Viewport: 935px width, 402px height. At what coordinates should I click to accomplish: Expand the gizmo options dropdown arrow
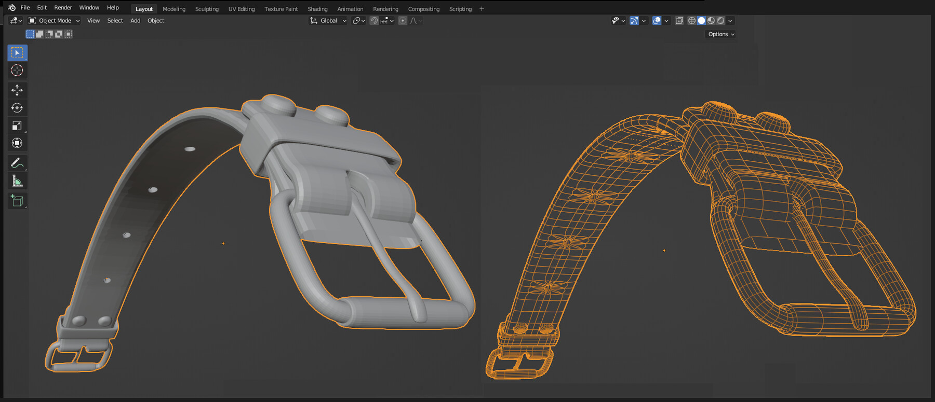tap(644, 21)
